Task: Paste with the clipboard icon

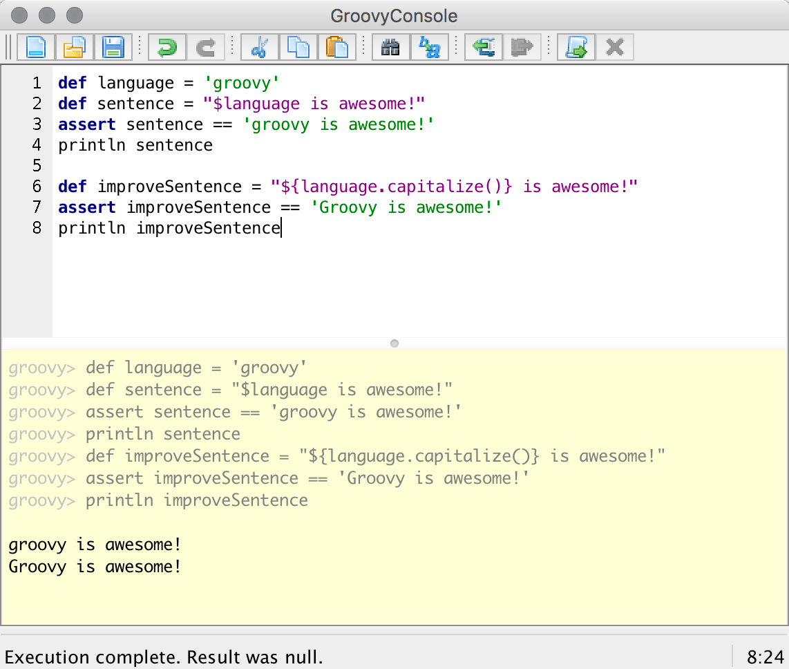Action: pyautogui.click(x=336, y=47)
